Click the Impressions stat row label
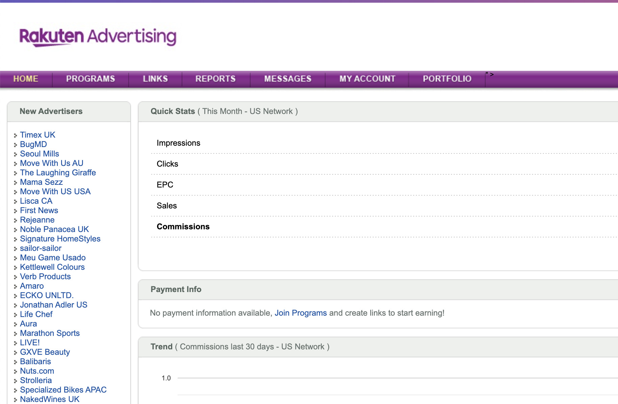The width and height of the screenshot is (618, 404). pyautogui.click(x=178, y=143)
